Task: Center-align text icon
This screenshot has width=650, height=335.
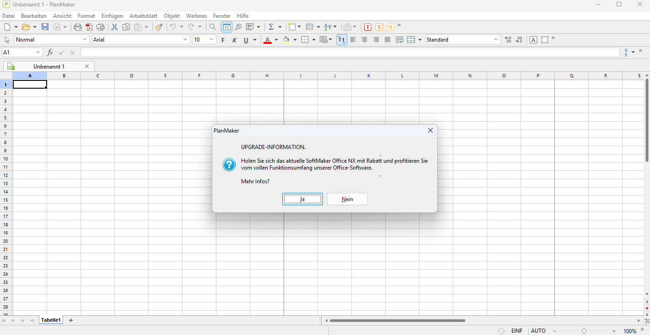Action: pyautogui.click(x=365, y=40)
